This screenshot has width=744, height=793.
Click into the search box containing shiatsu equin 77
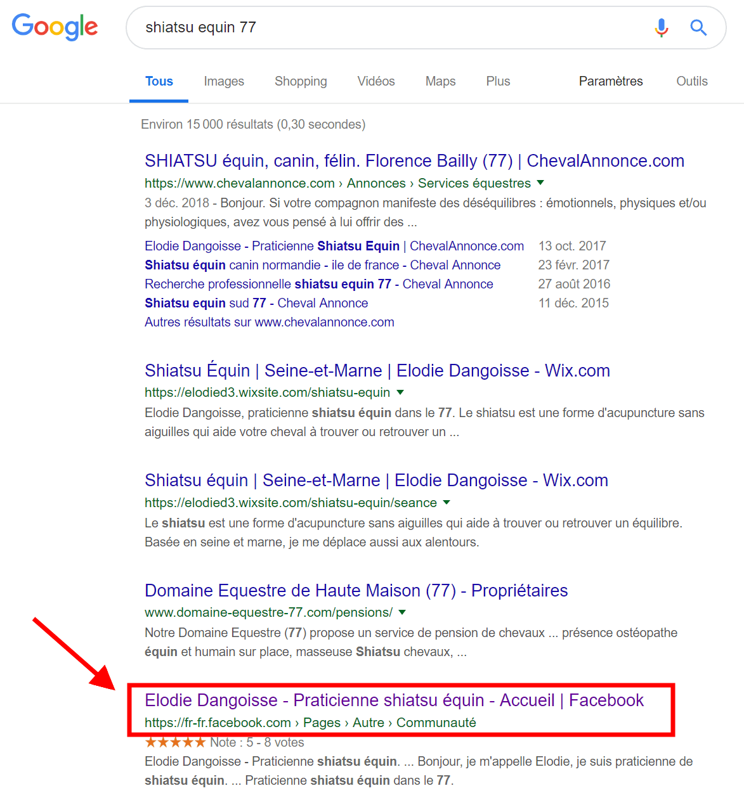[387, 27]
